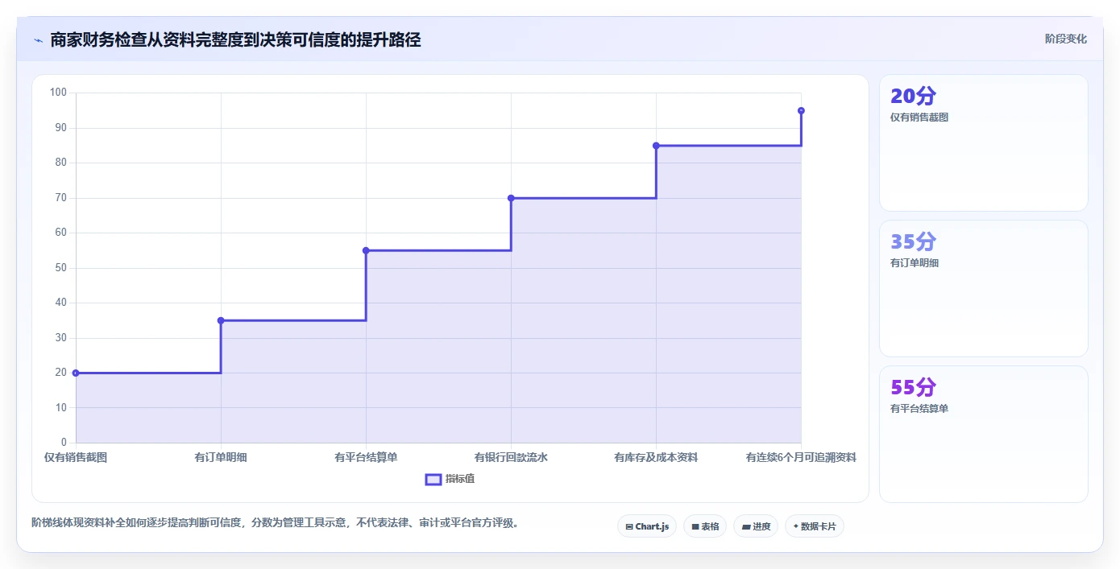Open the 55分 有平台结算单 card
The height and width of the screenshot is (569, 1120).
pos(983,434)
